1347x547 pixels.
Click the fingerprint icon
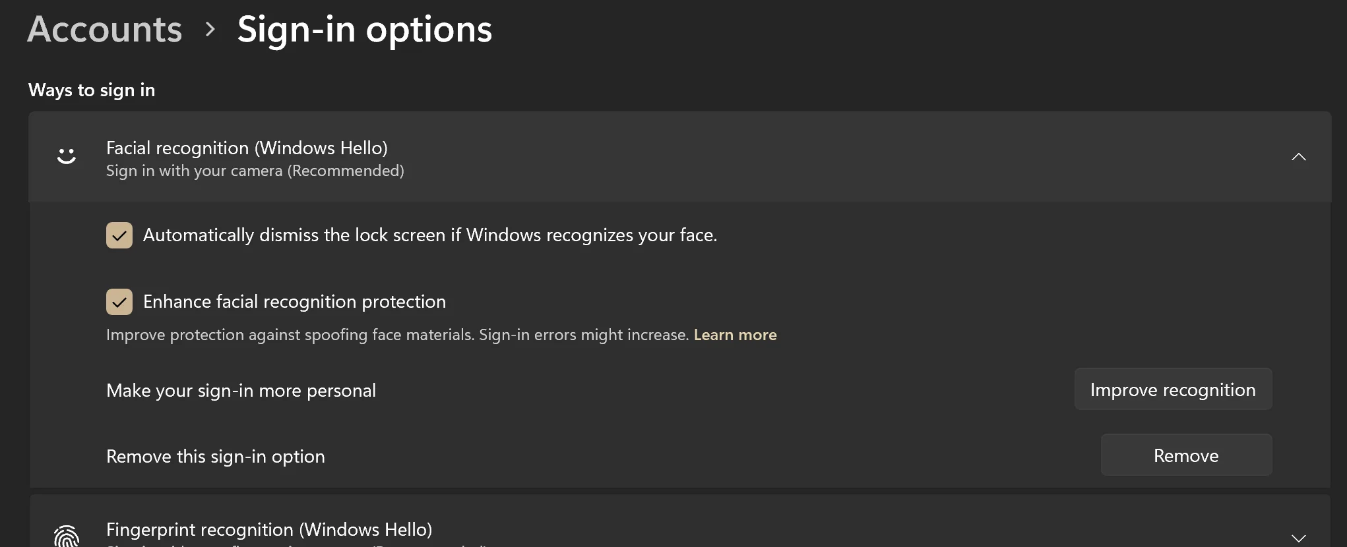click(x=66, y=536)
